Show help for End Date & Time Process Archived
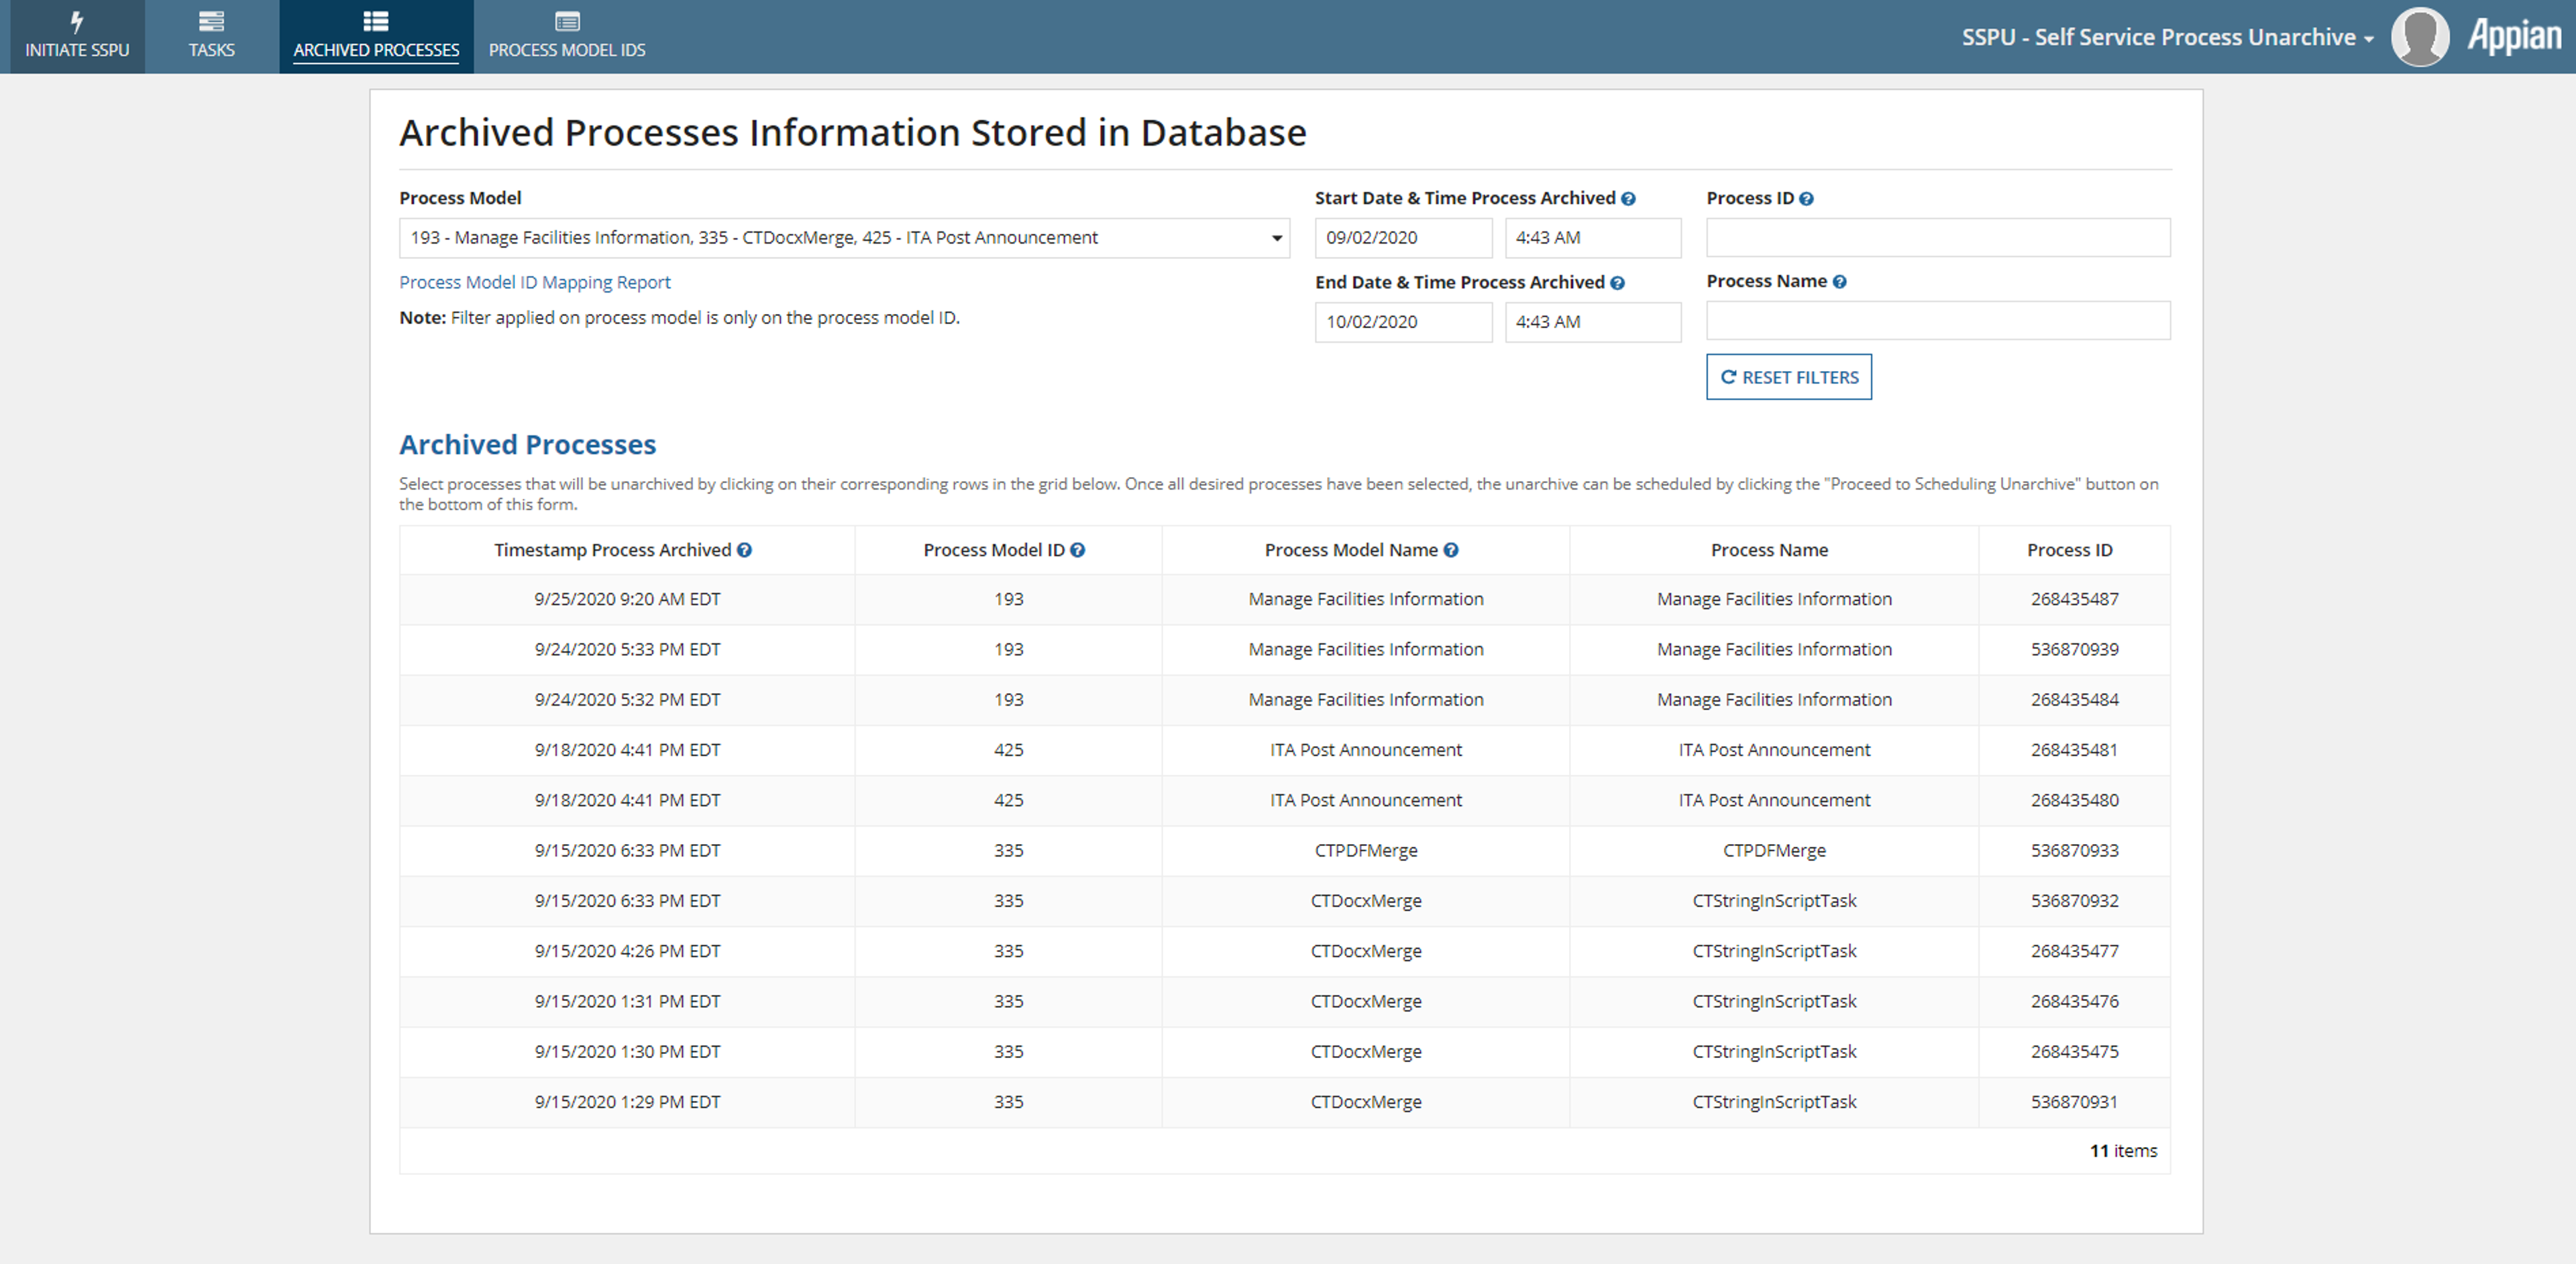This screenshot has width=2576, height=1264. [x=1617, y=283]
